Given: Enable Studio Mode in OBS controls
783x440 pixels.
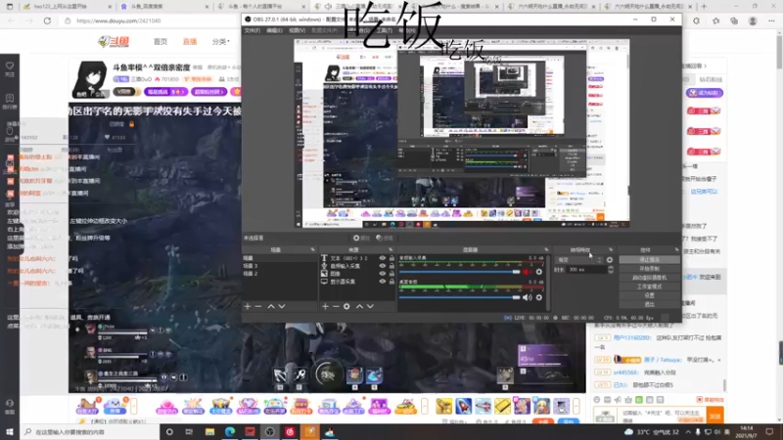Looking at the screenshot, I should [x=649, y=286].
